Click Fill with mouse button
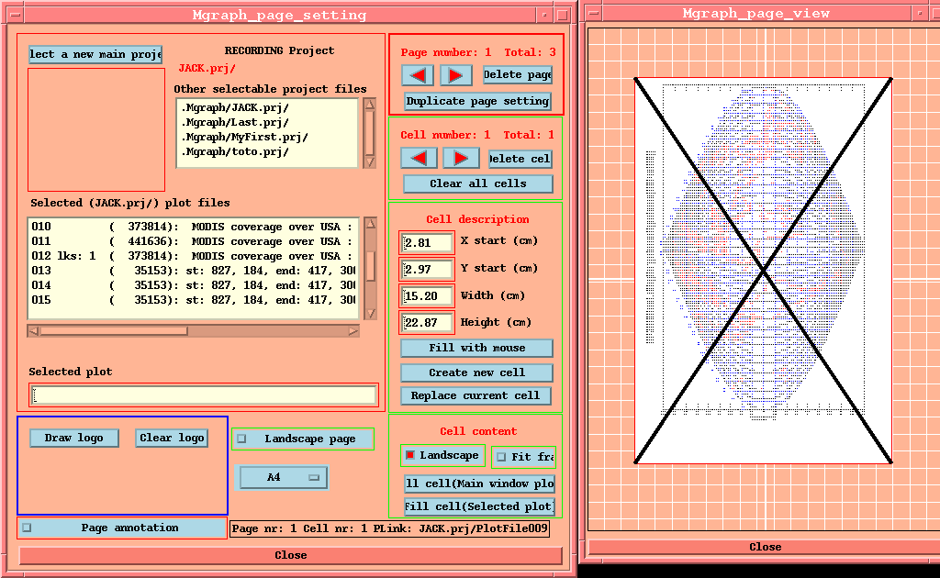Image resolution: width=940 pixels, height=578 pixels. (476, 348)
